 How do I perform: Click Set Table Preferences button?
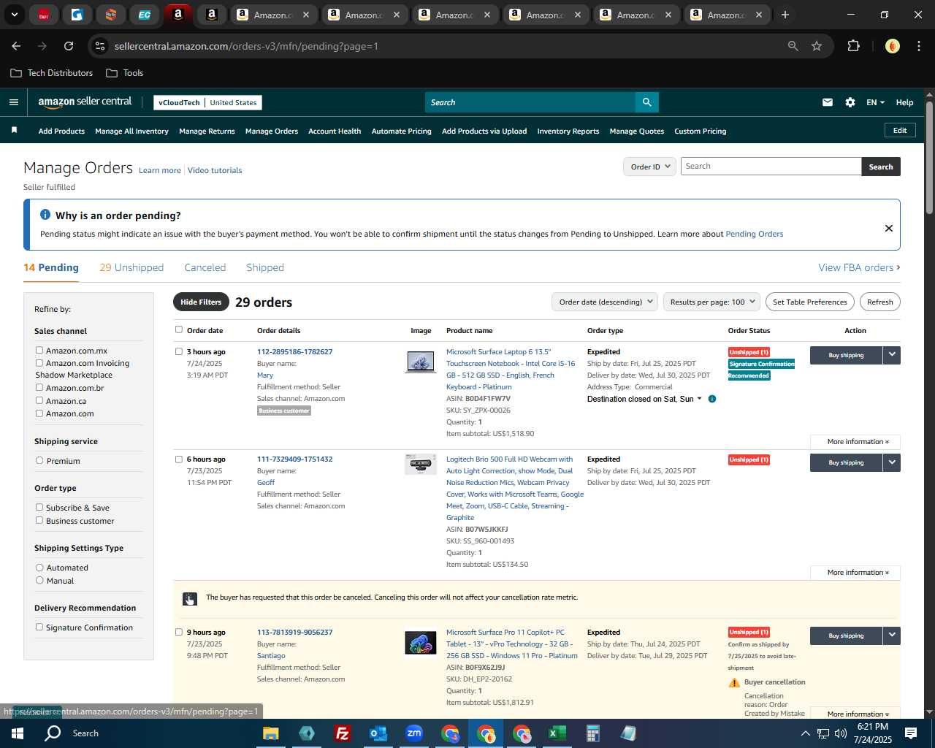810,302
